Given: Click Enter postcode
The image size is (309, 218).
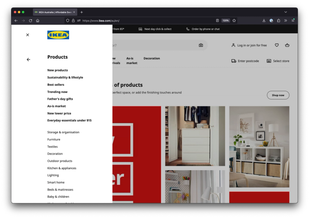Looking at the screenshot, I should (x=245, y=61).
